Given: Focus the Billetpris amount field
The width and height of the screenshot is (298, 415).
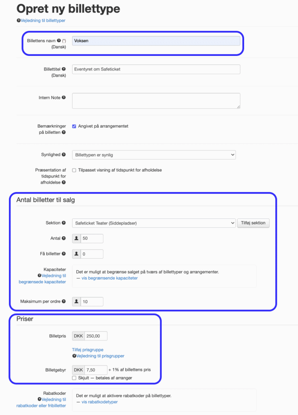Looking at the screenshot, I should 96,336.
